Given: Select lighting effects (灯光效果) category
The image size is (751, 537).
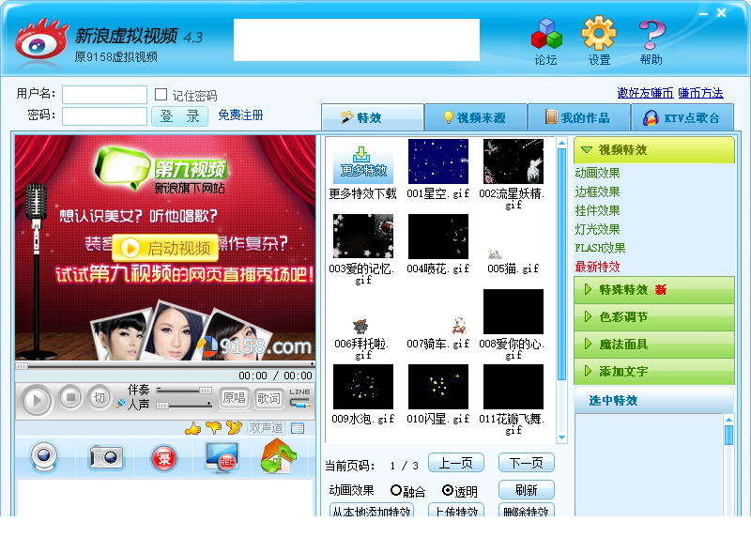Looking at the screenshot, I should 597,229.
